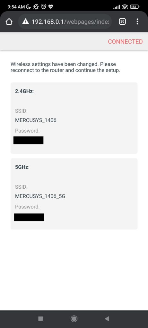Tap the not-secure warning triangle icon
148x328 pixels.
coord(25,21)
